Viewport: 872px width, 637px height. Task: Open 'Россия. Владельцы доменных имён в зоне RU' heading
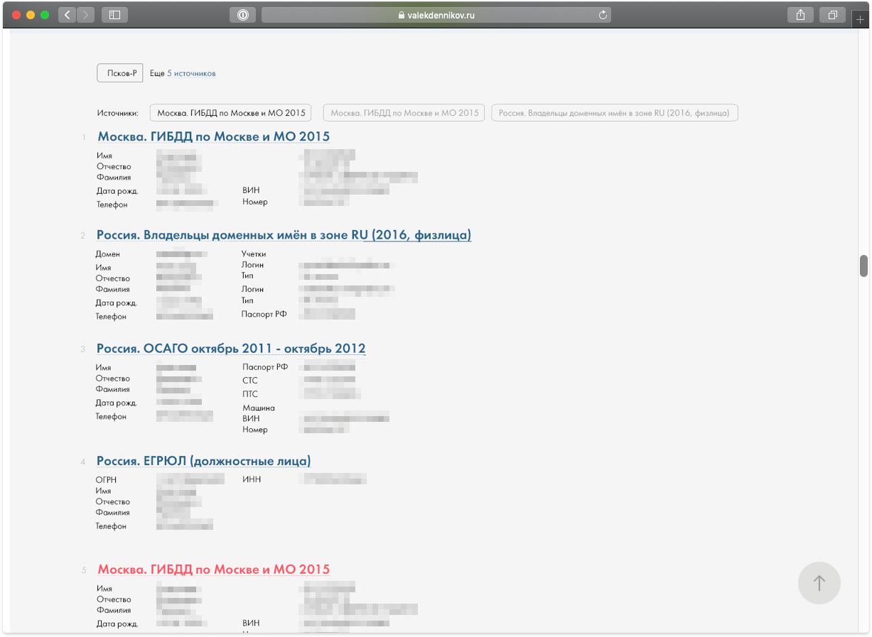point(284,235)
